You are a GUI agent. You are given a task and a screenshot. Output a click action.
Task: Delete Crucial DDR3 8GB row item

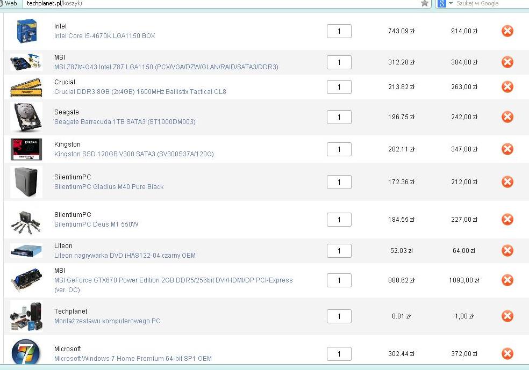507,87
